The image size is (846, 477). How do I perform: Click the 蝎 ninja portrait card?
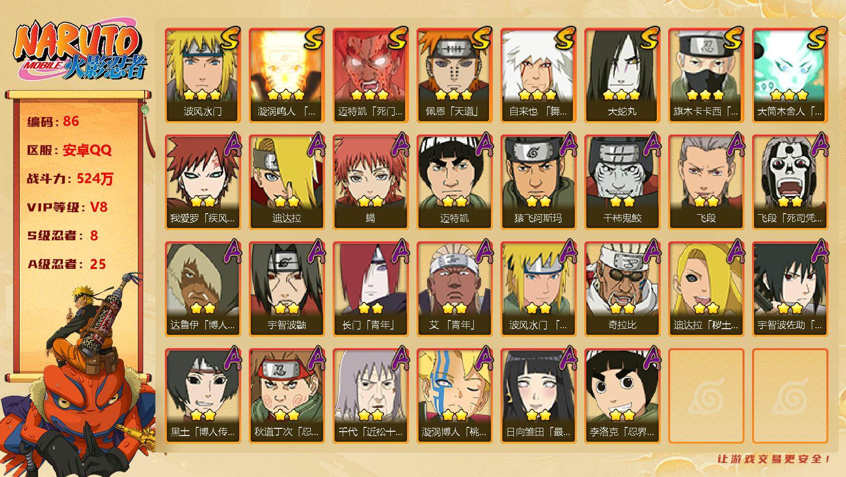371,182
